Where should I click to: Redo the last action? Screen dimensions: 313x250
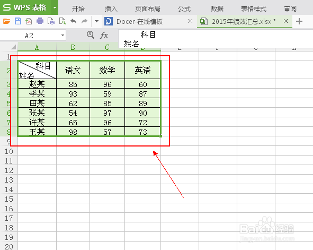84,21
